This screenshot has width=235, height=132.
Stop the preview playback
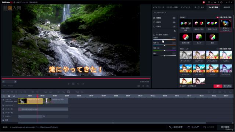[x=73, y=84]
